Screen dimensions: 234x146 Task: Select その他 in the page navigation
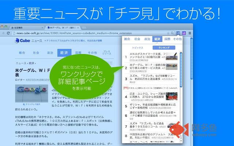[92, 53]
